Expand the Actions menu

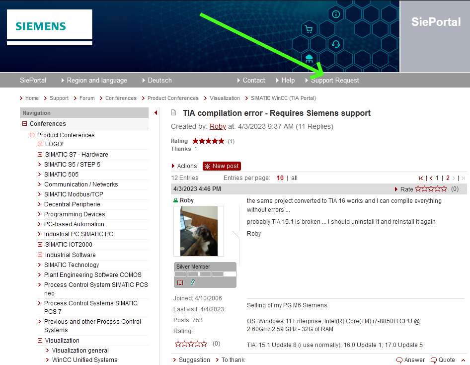click(184, 166)
